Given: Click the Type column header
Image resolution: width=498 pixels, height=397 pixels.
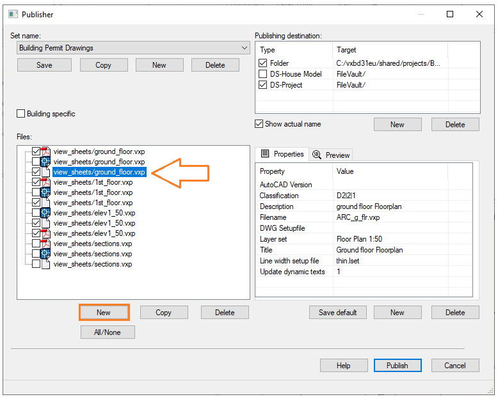Looking at the screenshot, I should (x=268, y=50).
